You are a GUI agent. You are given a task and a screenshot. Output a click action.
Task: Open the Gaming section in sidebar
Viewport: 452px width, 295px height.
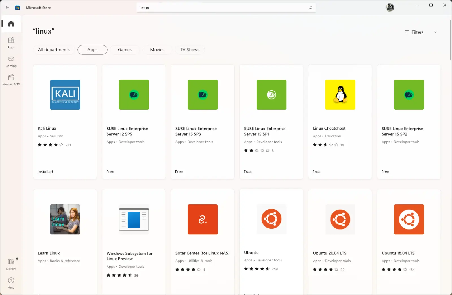point(11,61)
